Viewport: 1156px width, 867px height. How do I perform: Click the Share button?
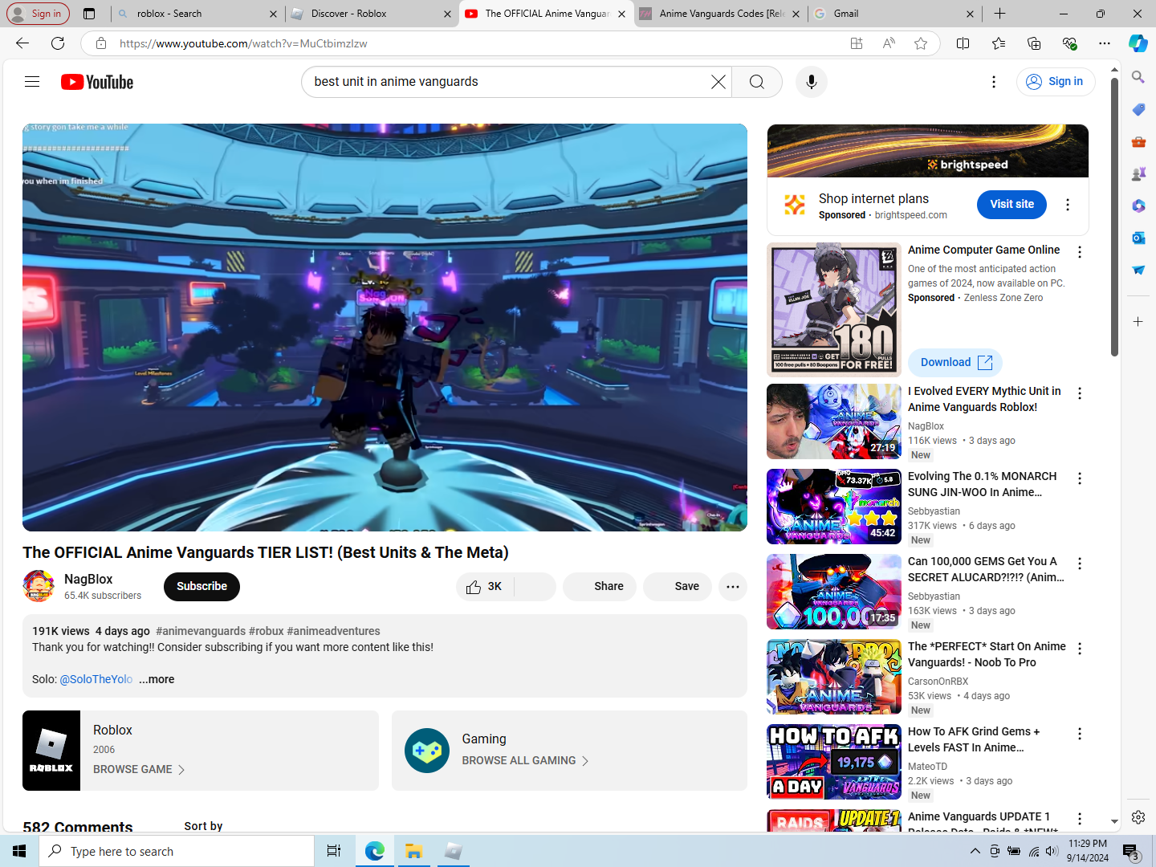coord(600,587)
